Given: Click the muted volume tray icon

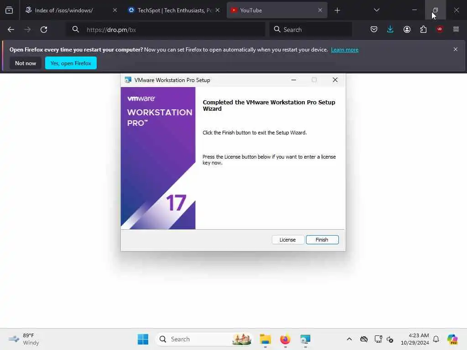Looking at the screenshot, I should click(390, 339).
